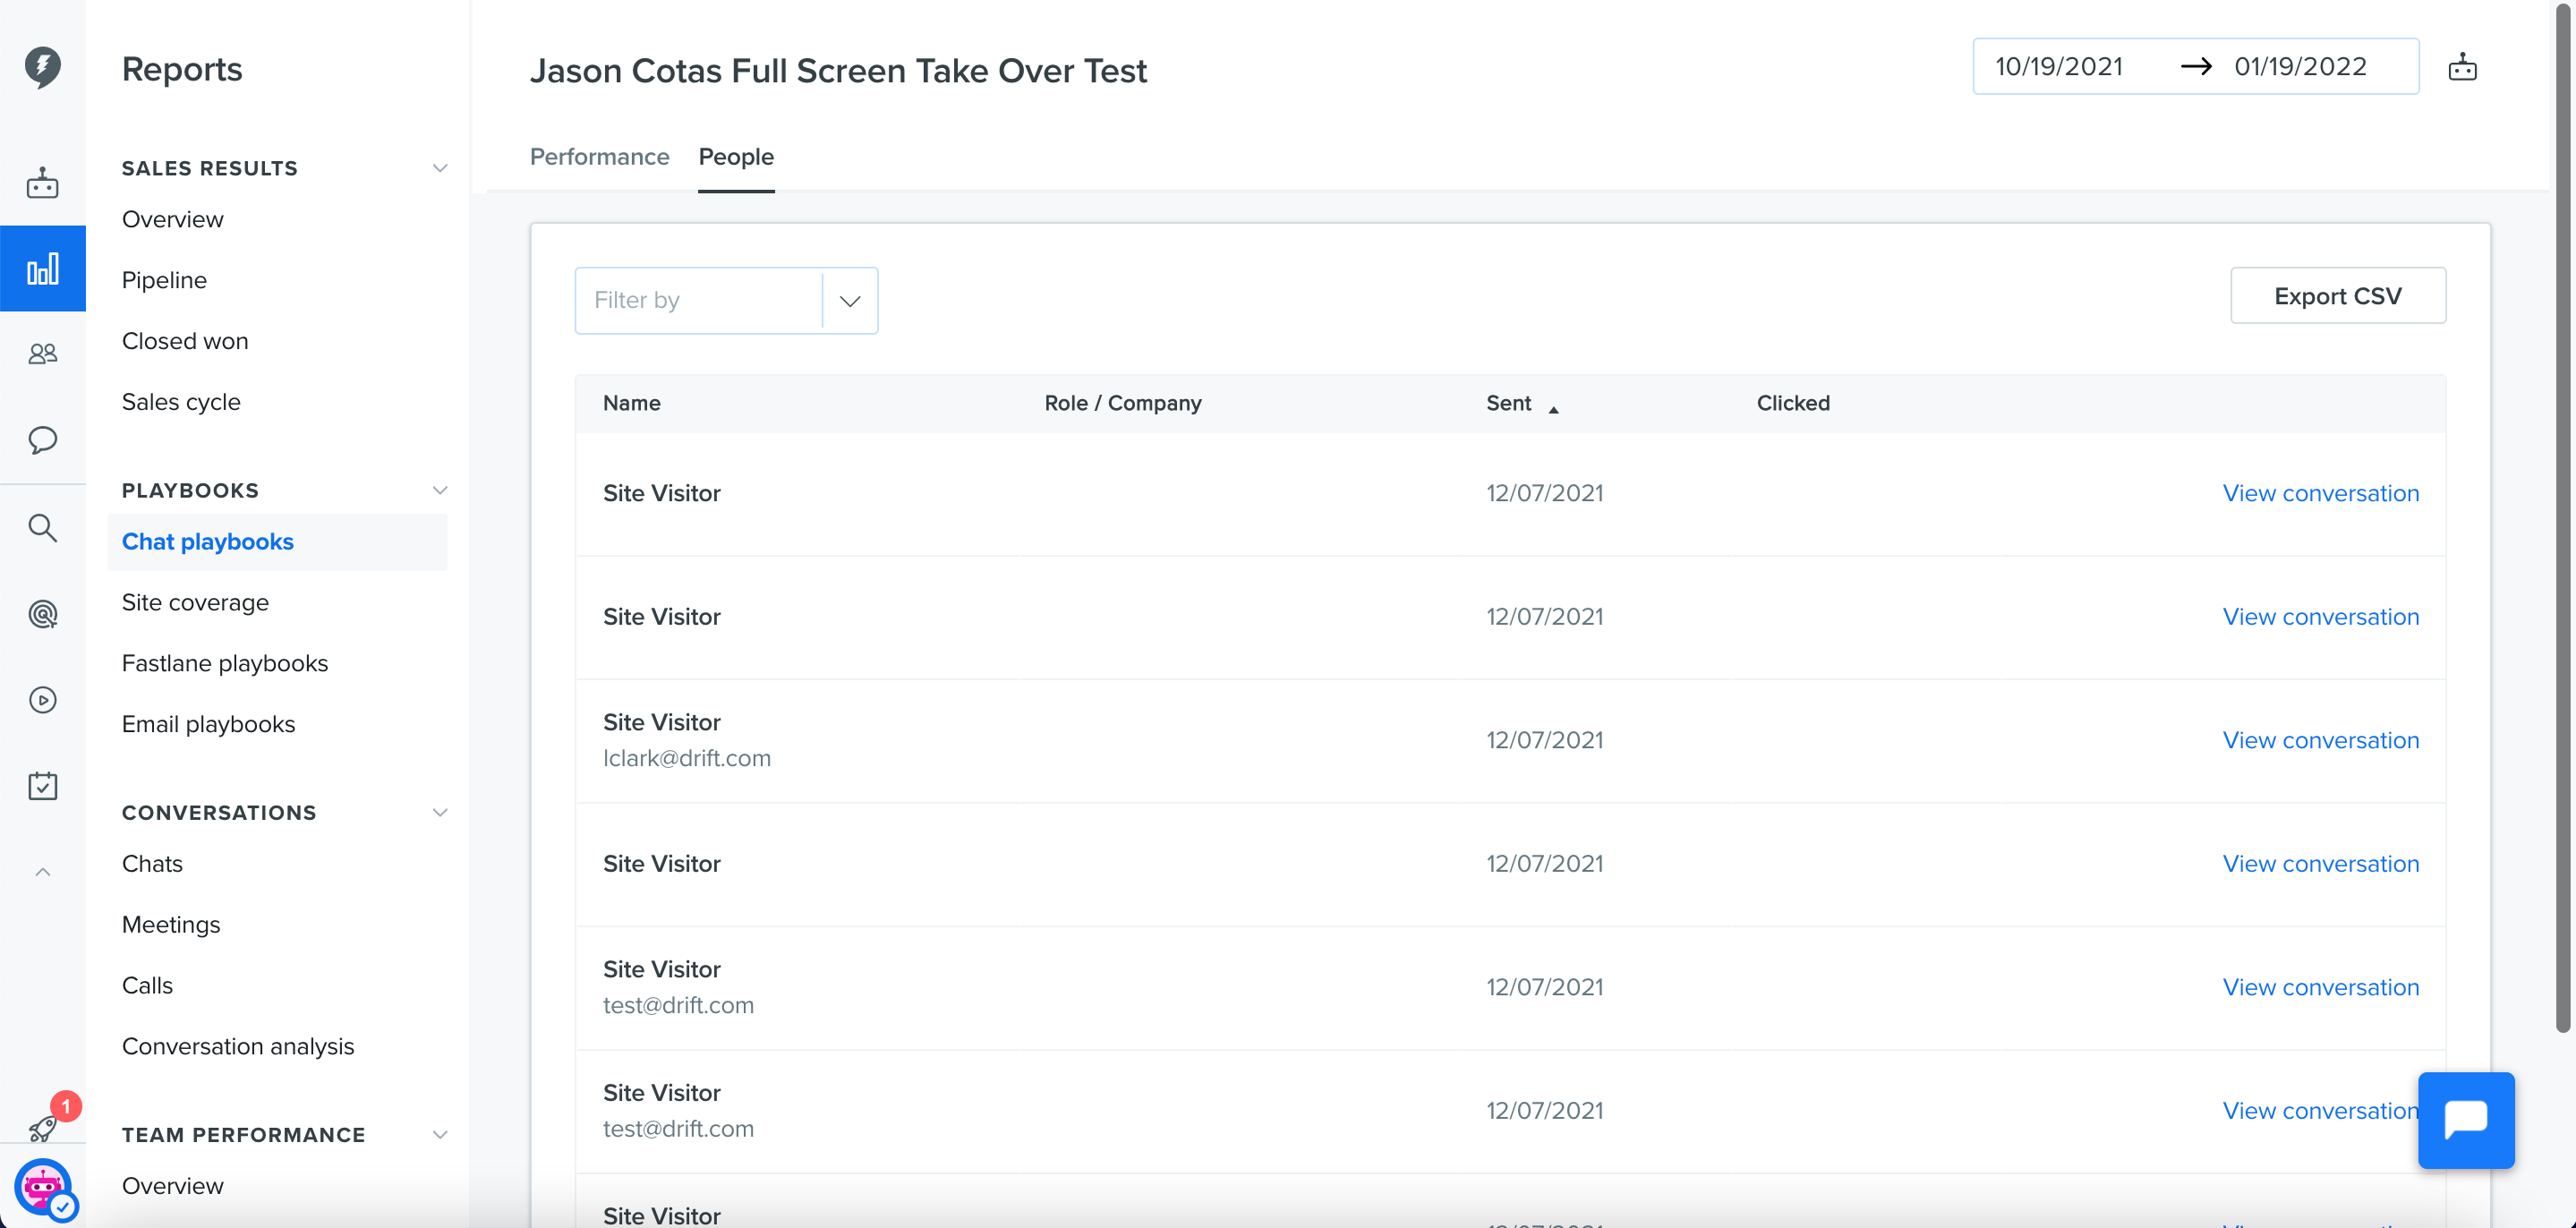Open the Sales cycle report

[181, 402]
